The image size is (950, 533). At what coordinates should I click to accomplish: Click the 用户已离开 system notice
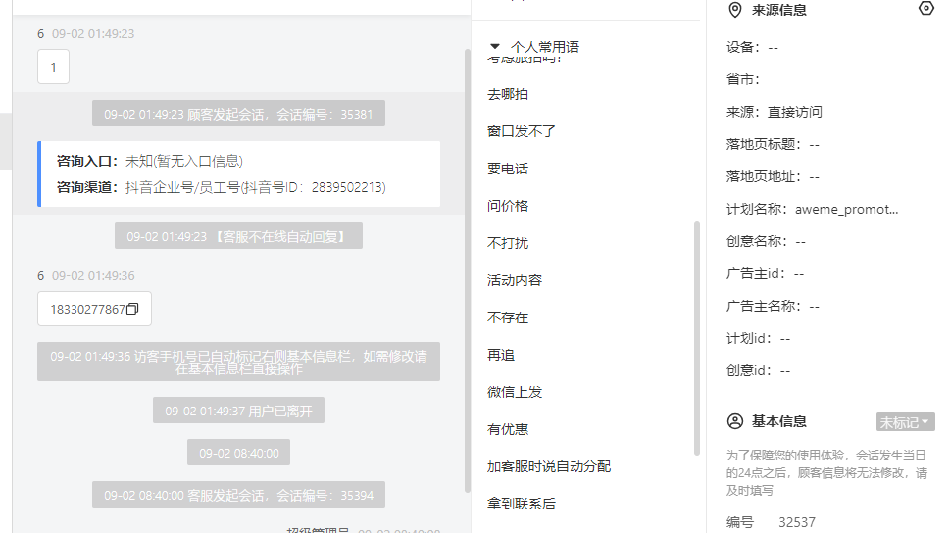click(x=238, y=412)
